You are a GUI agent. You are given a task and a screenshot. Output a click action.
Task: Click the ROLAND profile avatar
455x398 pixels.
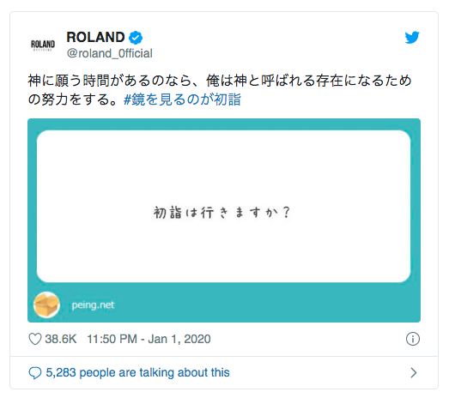(x=43, y=45)
